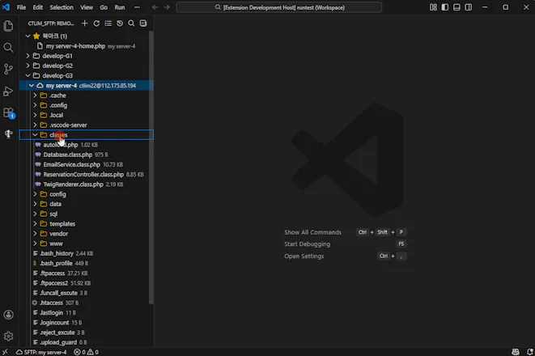The height and width of the screenshot is (356, 535).
Task: Expand the develop-G2 group
Action: click(28, 66)
